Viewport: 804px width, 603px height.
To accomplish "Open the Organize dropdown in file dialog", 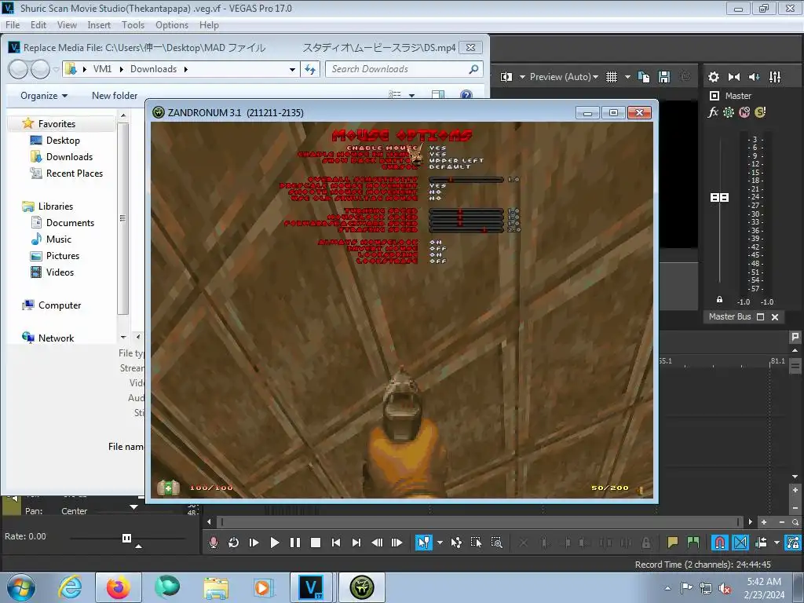I will coord(44,96).
